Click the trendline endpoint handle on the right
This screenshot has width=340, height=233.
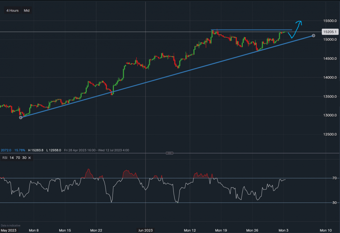coord(313,35)
